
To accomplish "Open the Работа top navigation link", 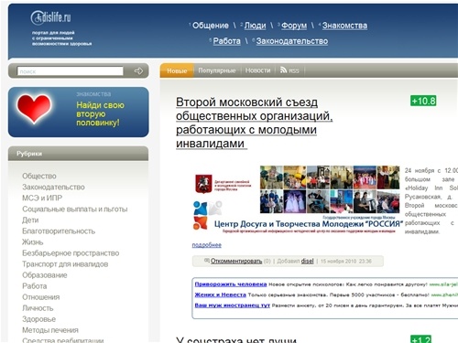I will pyautogui.click(x=226, y=41).
